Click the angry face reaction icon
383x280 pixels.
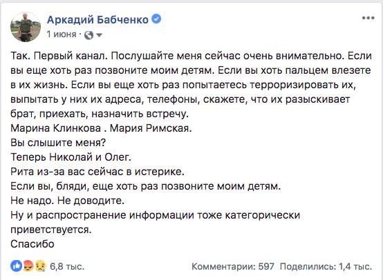(x=28, y=266)
